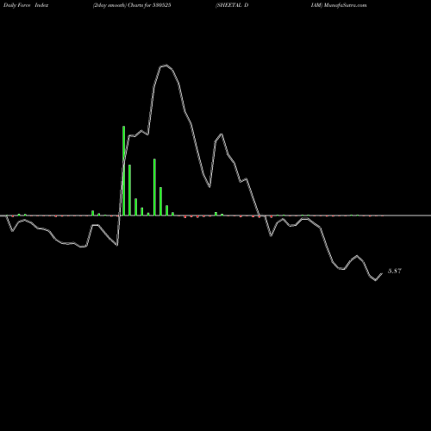This screenshot has width=431, height=431.
Task: Click the '(2day smooth) Charts for 530525' text
Action: 132,5
